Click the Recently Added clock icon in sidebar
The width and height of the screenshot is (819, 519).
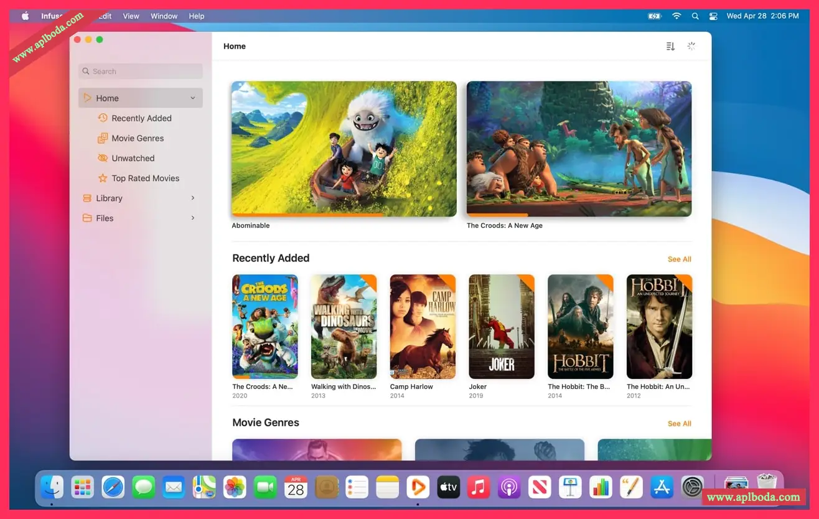(x=103, y=118)
